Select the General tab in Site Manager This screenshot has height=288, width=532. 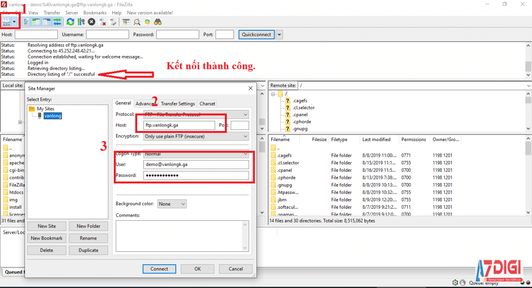coord(123,103)
